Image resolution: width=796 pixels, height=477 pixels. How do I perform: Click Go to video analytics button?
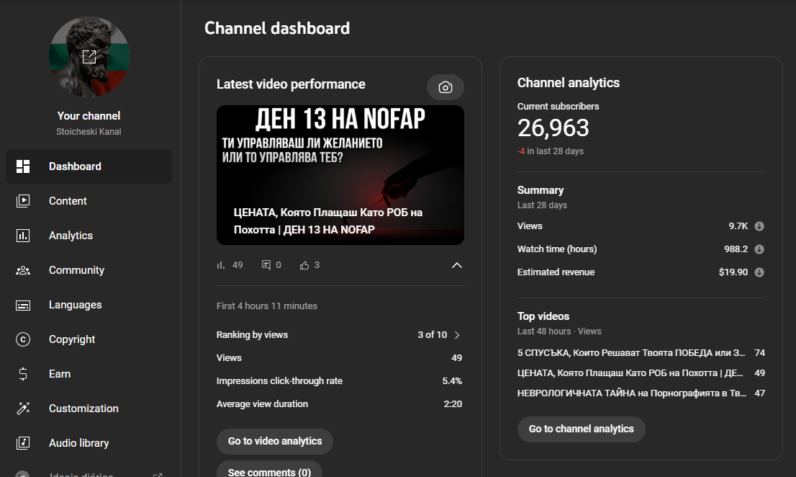(275, 442)
